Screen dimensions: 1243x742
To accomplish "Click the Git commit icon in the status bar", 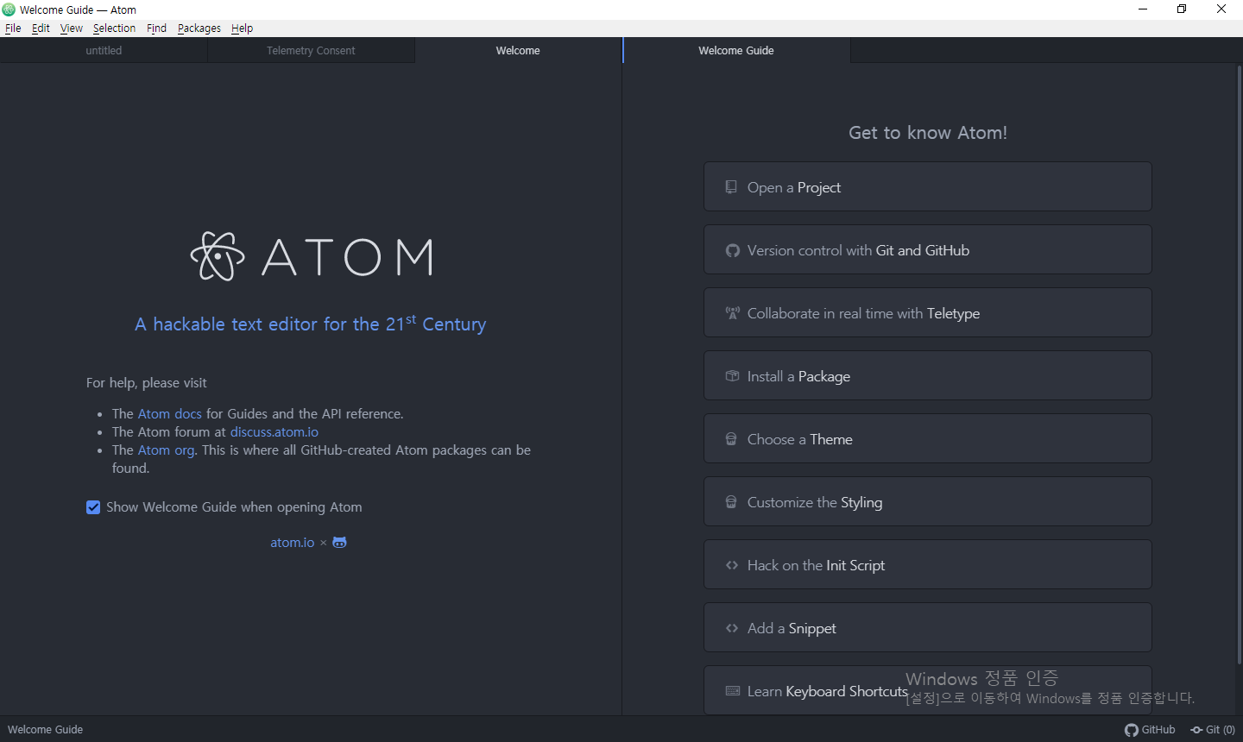I will [x=1196, y=730].
